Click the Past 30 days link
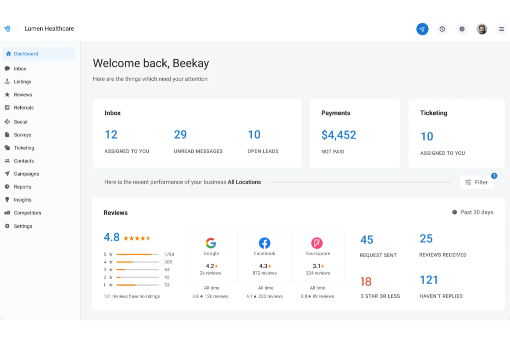Image resolution: width=510 pixels, height=340 pixels. pyautogui.click(x=477, y=212)
